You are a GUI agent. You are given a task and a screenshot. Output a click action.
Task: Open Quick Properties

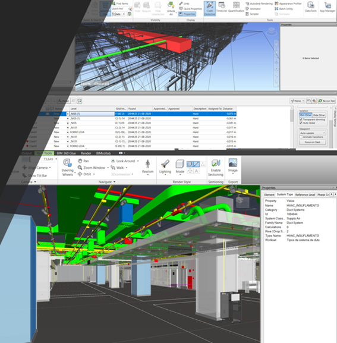click(x=190, y=9)
